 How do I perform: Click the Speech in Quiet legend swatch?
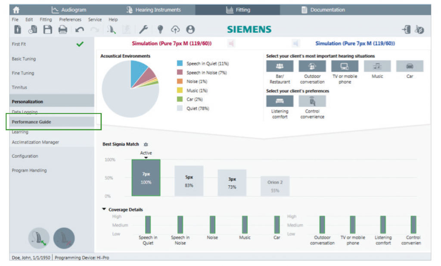click(x=180, y=64)
